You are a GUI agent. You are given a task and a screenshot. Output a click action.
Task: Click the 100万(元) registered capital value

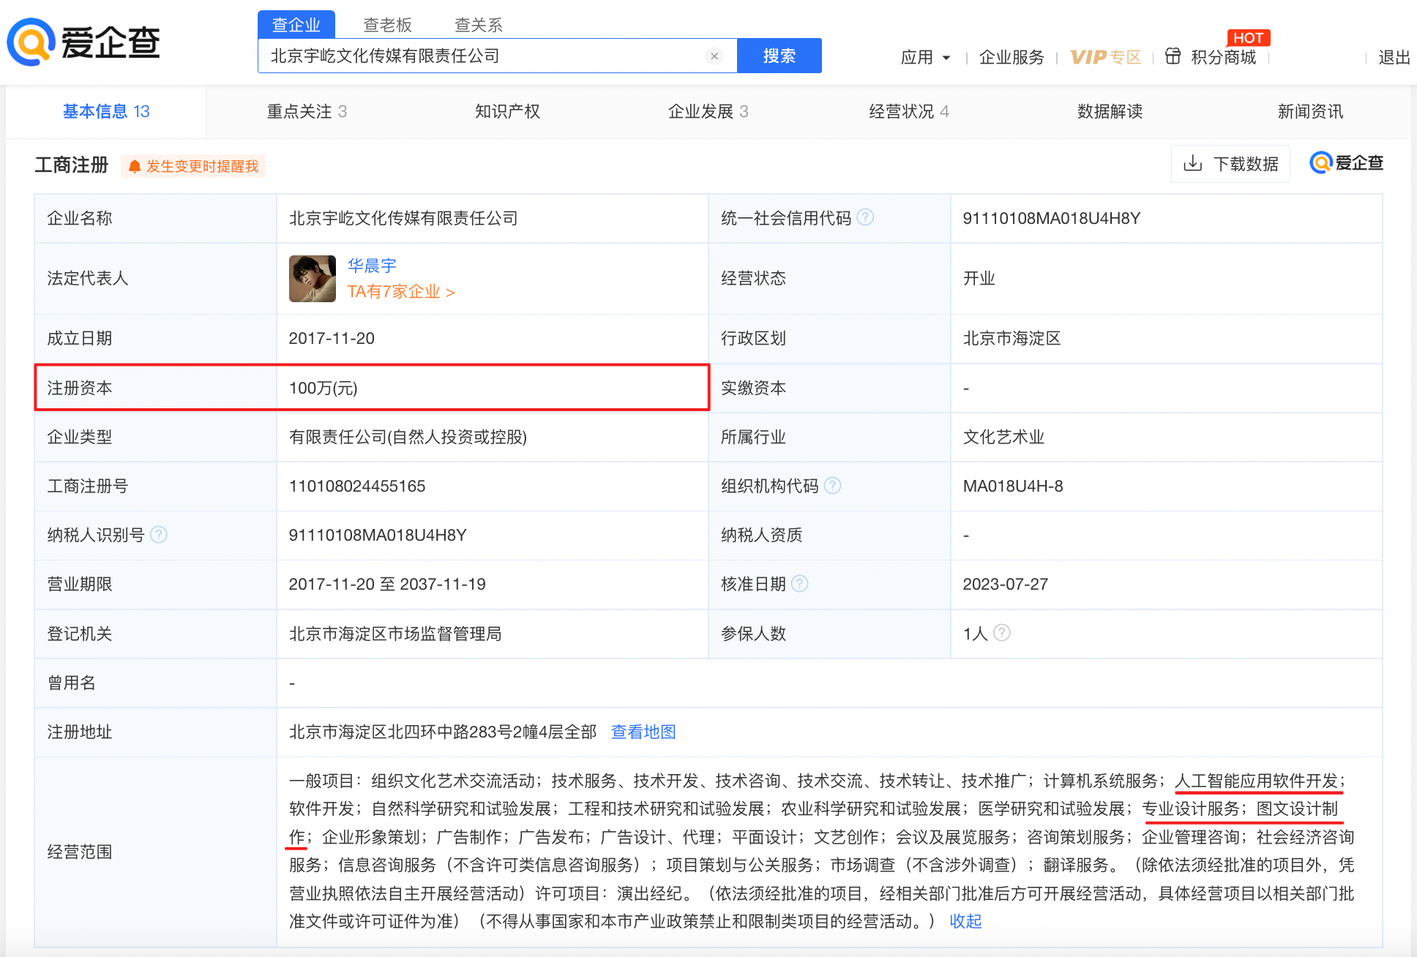324,388
